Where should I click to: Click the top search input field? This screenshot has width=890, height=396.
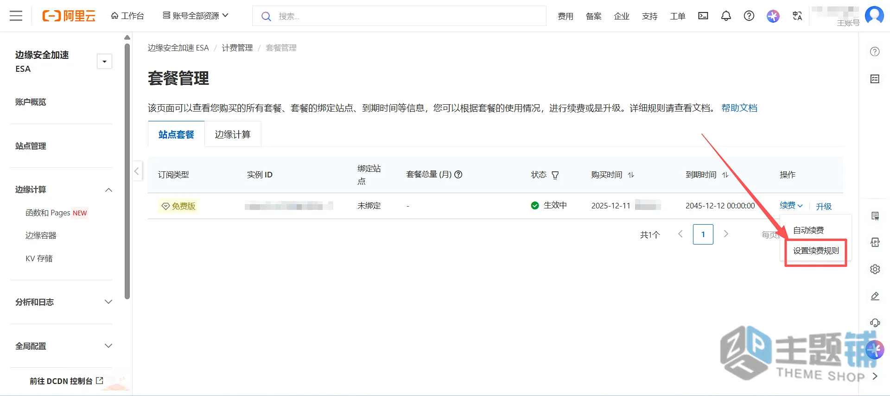(x=399, y=16)
